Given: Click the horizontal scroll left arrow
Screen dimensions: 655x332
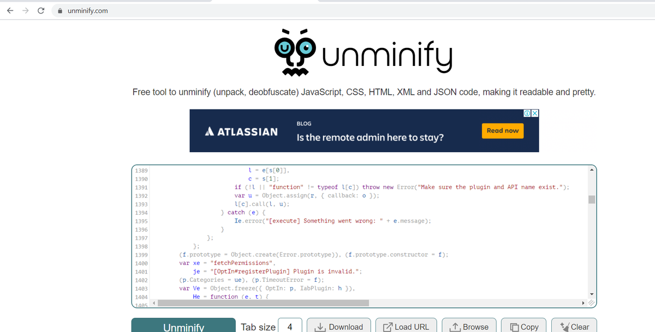Looking at the screenshot, I should [x=154, y=303].
